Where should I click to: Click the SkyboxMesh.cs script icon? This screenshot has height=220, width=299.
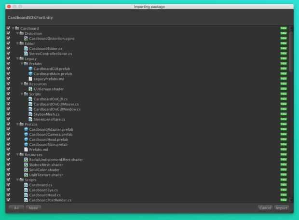[30, 114]
